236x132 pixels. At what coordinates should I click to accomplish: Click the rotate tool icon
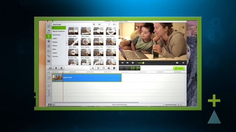pos(104,68)
